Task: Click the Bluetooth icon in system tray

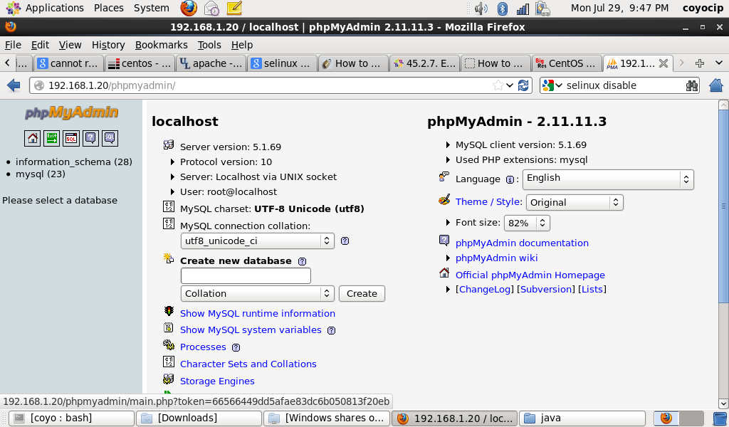Action: point(502,8)
